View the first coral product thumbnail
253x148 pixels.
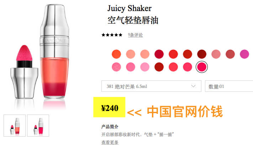(15, 126)
